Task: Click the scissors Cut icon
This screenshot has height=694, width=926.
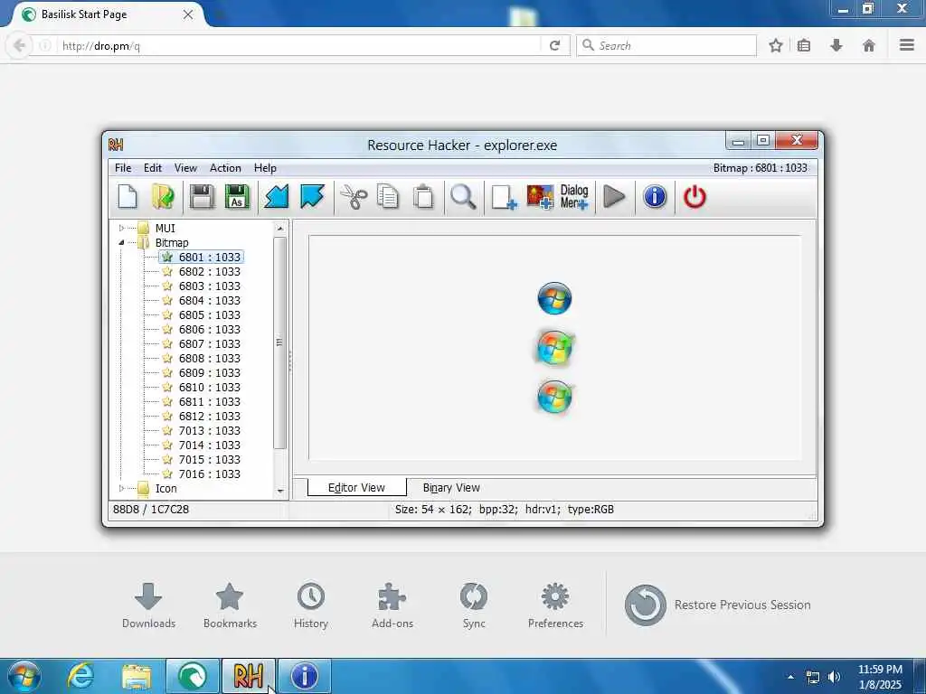Action: click(x=354, y=196)
